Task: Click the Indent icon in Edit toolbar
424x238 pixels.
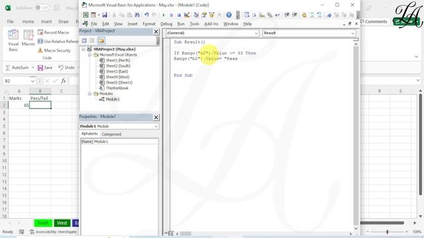Action: 287,15
